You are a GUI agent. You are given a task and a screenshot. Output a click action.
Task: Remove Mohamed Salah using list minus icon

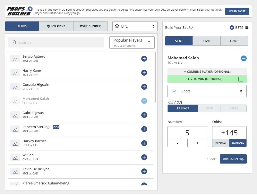(x=144, y=101)
